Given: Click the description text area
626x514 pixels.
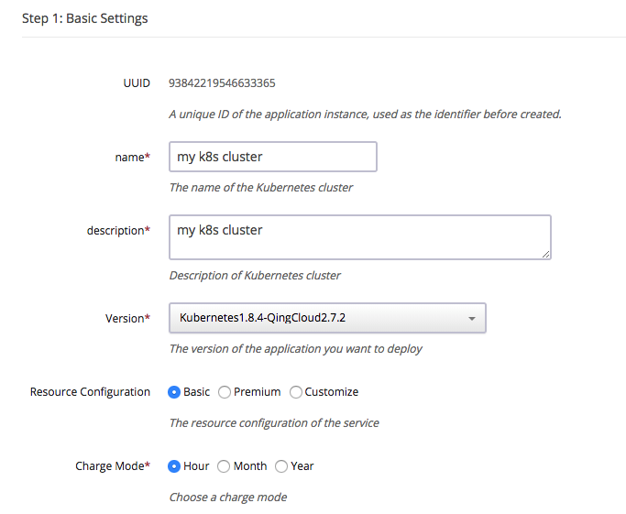Looking at the screenshot, I should click(359, 237).
